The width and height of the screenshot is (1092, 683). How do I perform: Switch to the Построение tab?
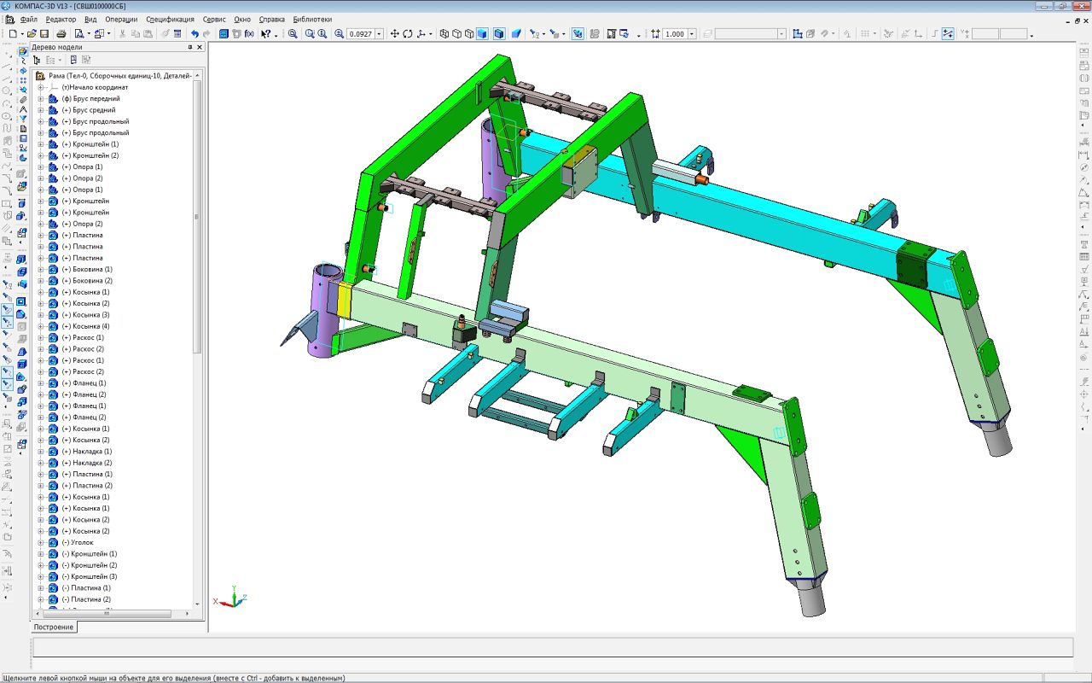(x=54, y=627)
